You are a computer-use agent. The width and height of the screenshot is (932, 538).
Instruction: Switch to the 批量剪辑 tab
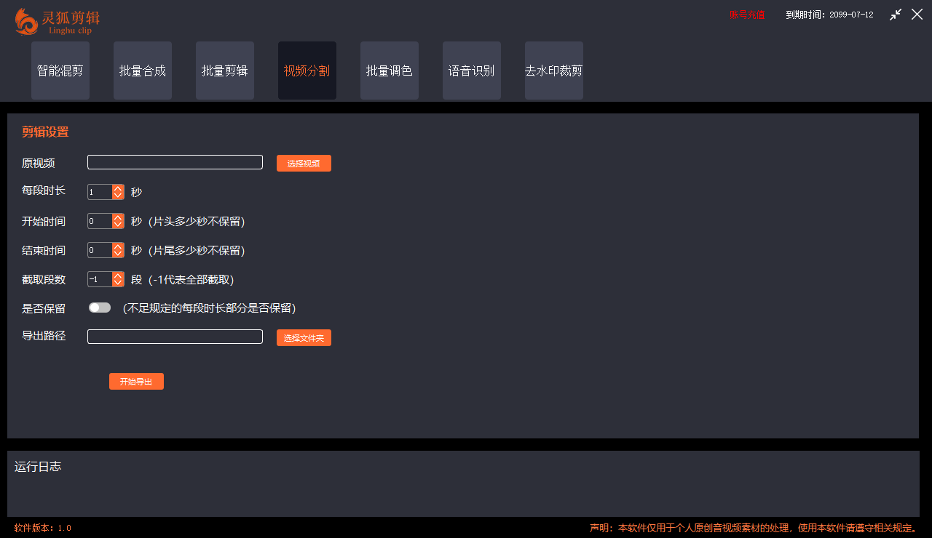tap(224, 71)
